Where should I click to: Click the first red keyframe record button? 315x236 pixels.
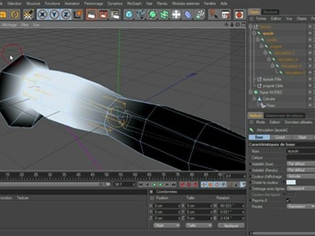[182, 185]
